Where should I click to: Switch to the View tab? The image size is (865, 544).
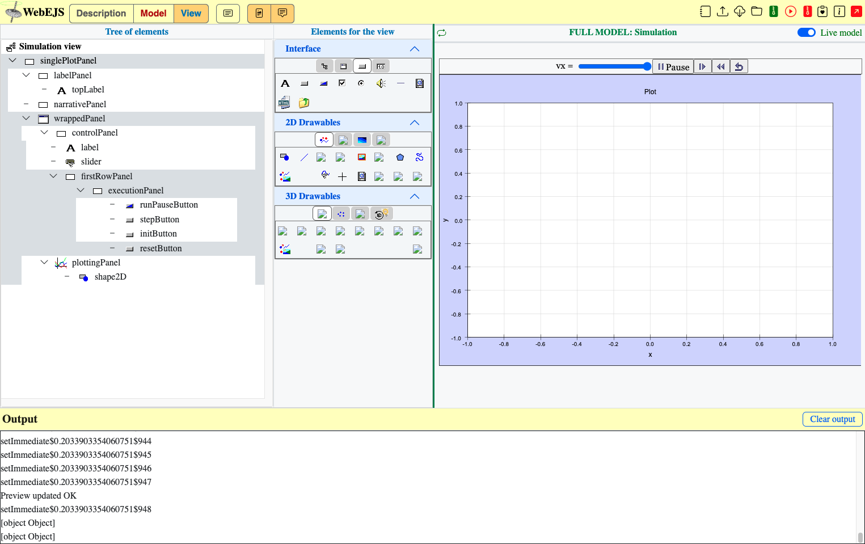coord(191,13)
